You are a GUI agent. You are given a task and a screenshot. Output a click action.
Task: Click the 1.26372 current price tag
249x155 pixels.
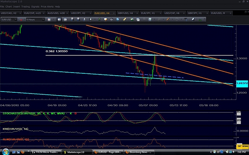[x=242, y=83]
